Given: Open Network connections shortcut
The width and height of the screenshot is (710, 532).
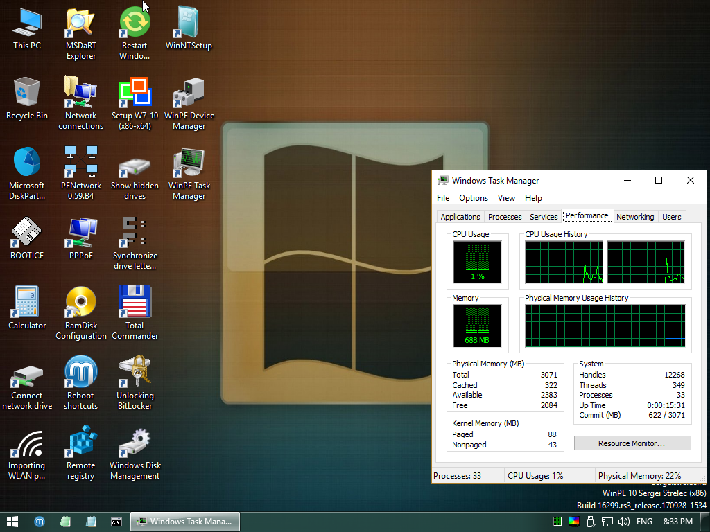Looking at the screenshot, I should [80, 103].
